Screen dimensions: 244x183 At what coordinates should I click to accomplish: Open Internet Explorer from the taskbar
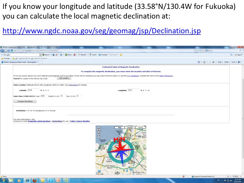click(x=27, y=180)
